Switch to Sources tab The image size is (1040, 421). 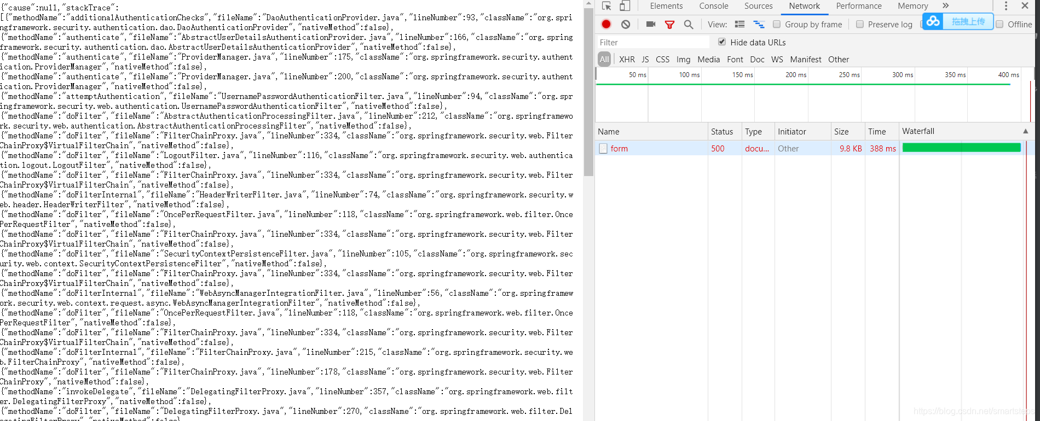point(758,6)
